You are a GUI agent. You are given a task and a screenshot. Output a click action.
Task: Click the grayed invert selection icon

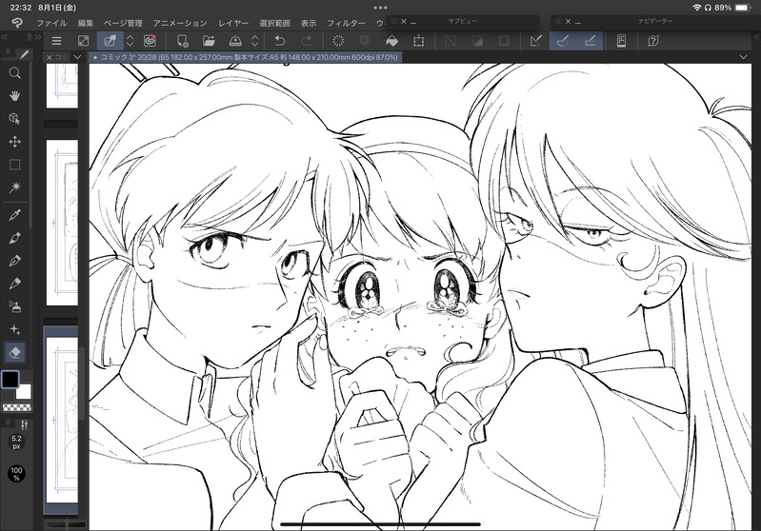477,41
